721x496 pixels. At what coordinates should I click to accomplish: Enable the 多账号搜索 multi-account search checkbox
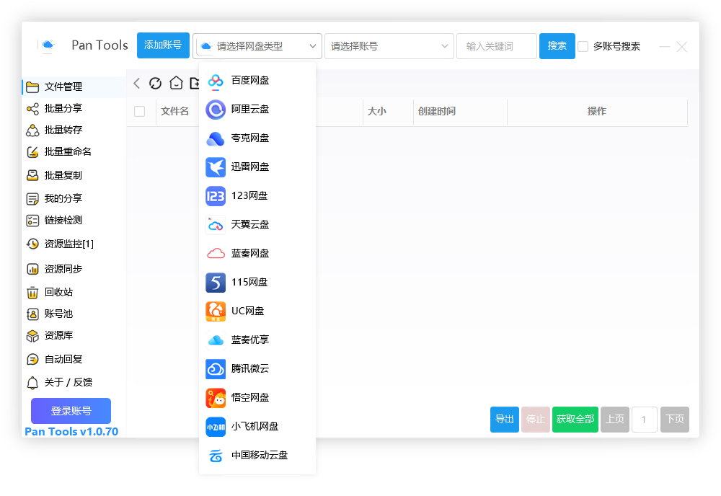click(x=583, y=46)
